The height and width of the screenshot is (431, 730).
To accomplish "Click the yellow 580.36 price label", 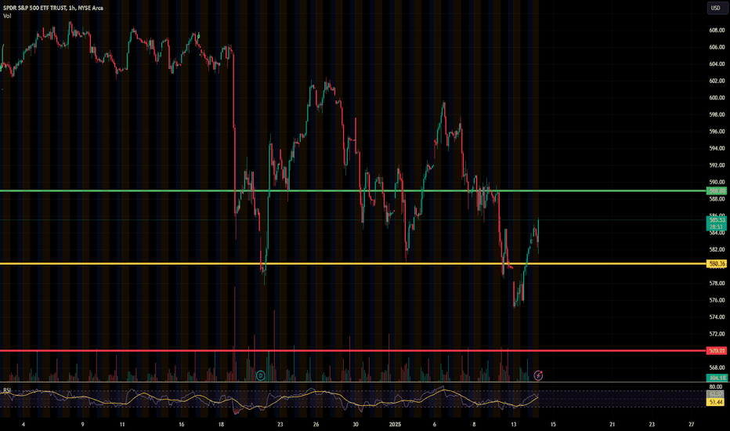I will point(717,264).
